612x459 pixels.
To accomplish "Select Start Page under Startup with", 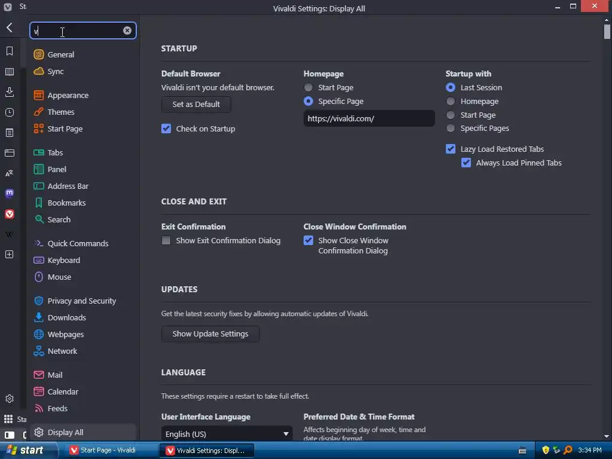I will click(451, 115).
